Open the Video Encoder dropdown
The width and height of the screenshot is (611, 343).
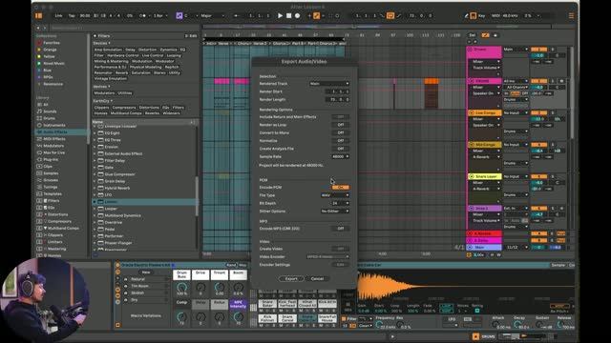point(327,256)
